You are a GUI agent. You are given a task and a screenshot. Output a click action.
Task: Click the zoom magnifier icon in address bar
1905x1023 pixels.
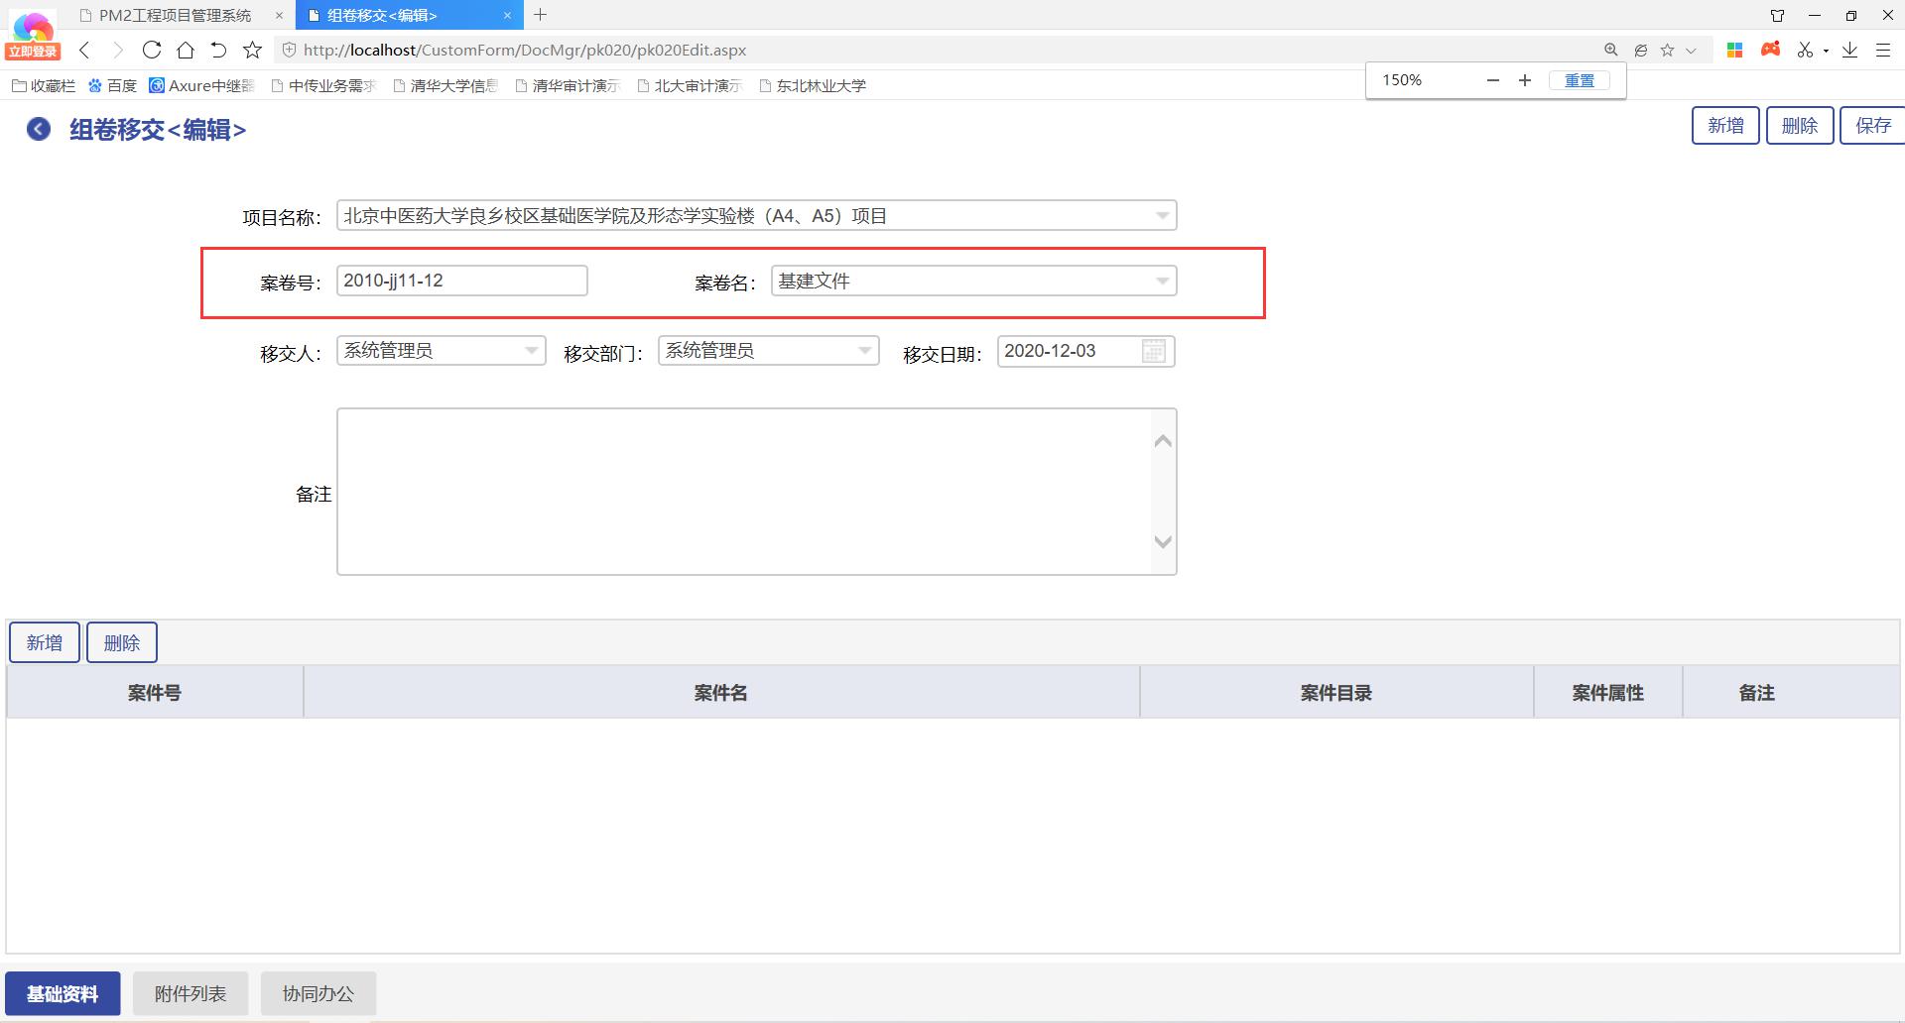1610,50
